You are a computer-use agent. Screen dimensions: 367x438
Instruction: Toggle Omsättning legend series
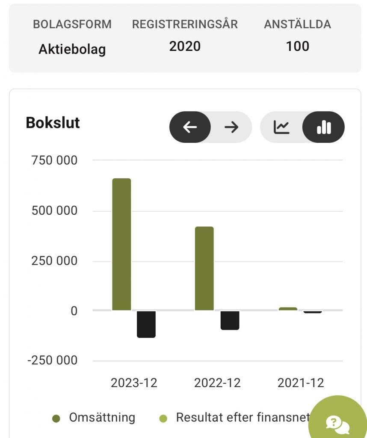102,417
